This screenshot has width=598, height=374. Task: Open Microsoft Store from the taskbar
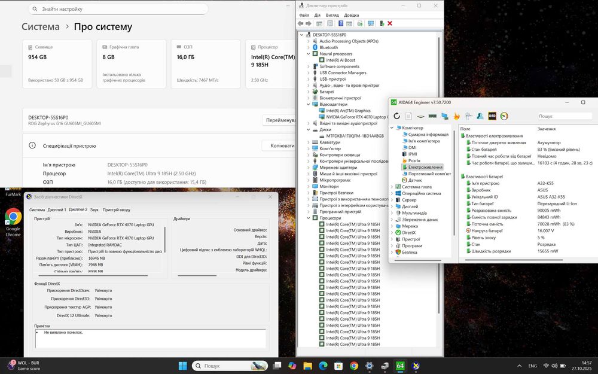[338, 366]
